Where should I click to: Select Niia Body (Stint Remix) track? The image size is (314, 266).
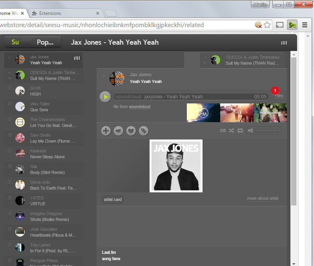tap(44, 170)
